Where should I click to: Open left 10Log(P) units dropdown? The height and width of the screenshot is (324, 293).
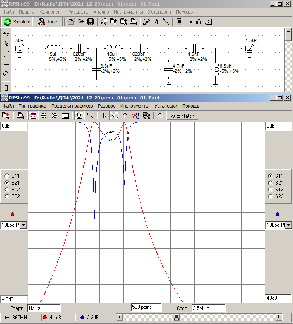[x=24, y=225]
